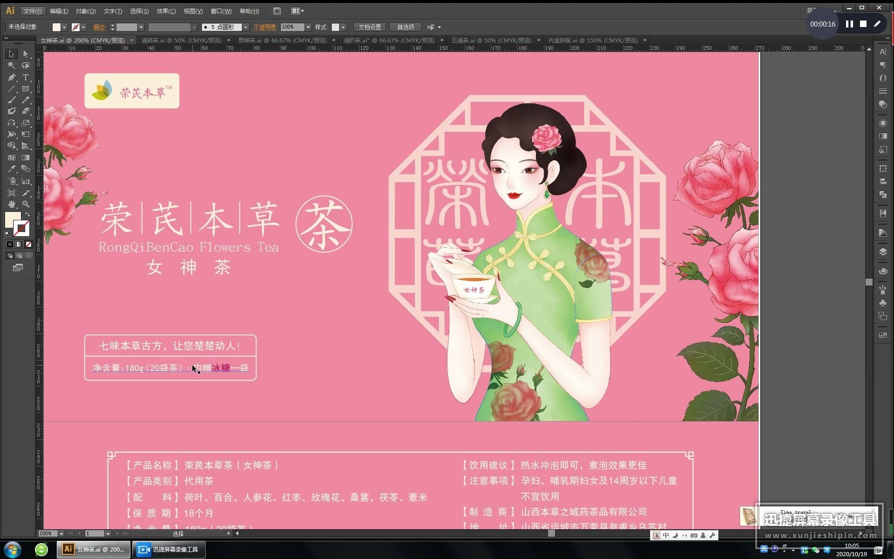Image resolution: width=894 pixels, height=559 pixels.
Task: Open the 5 点圆形 brush dropdown
Action: coord(246,27)
